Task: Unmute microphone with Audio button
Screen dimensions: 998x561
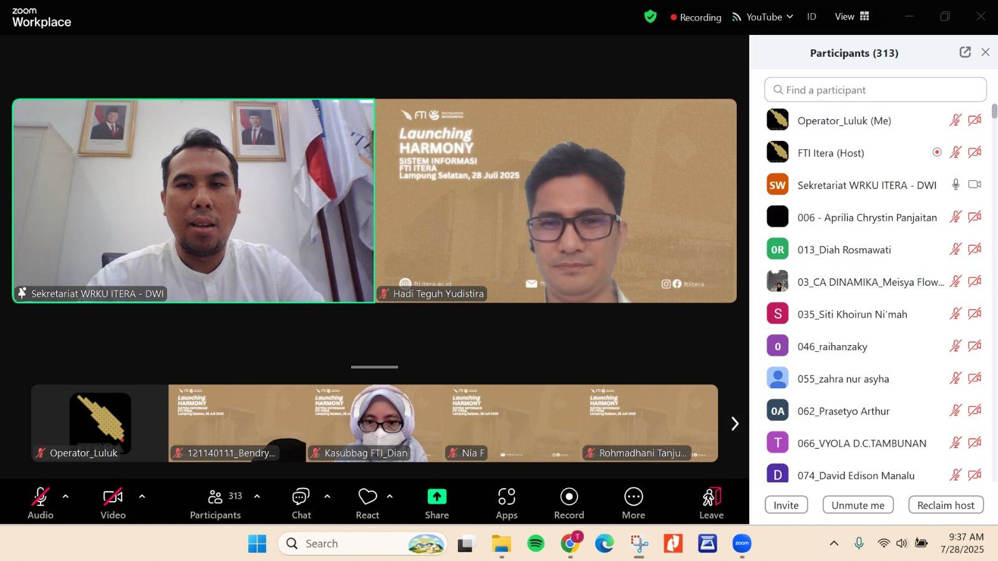Action: point(41,497)
